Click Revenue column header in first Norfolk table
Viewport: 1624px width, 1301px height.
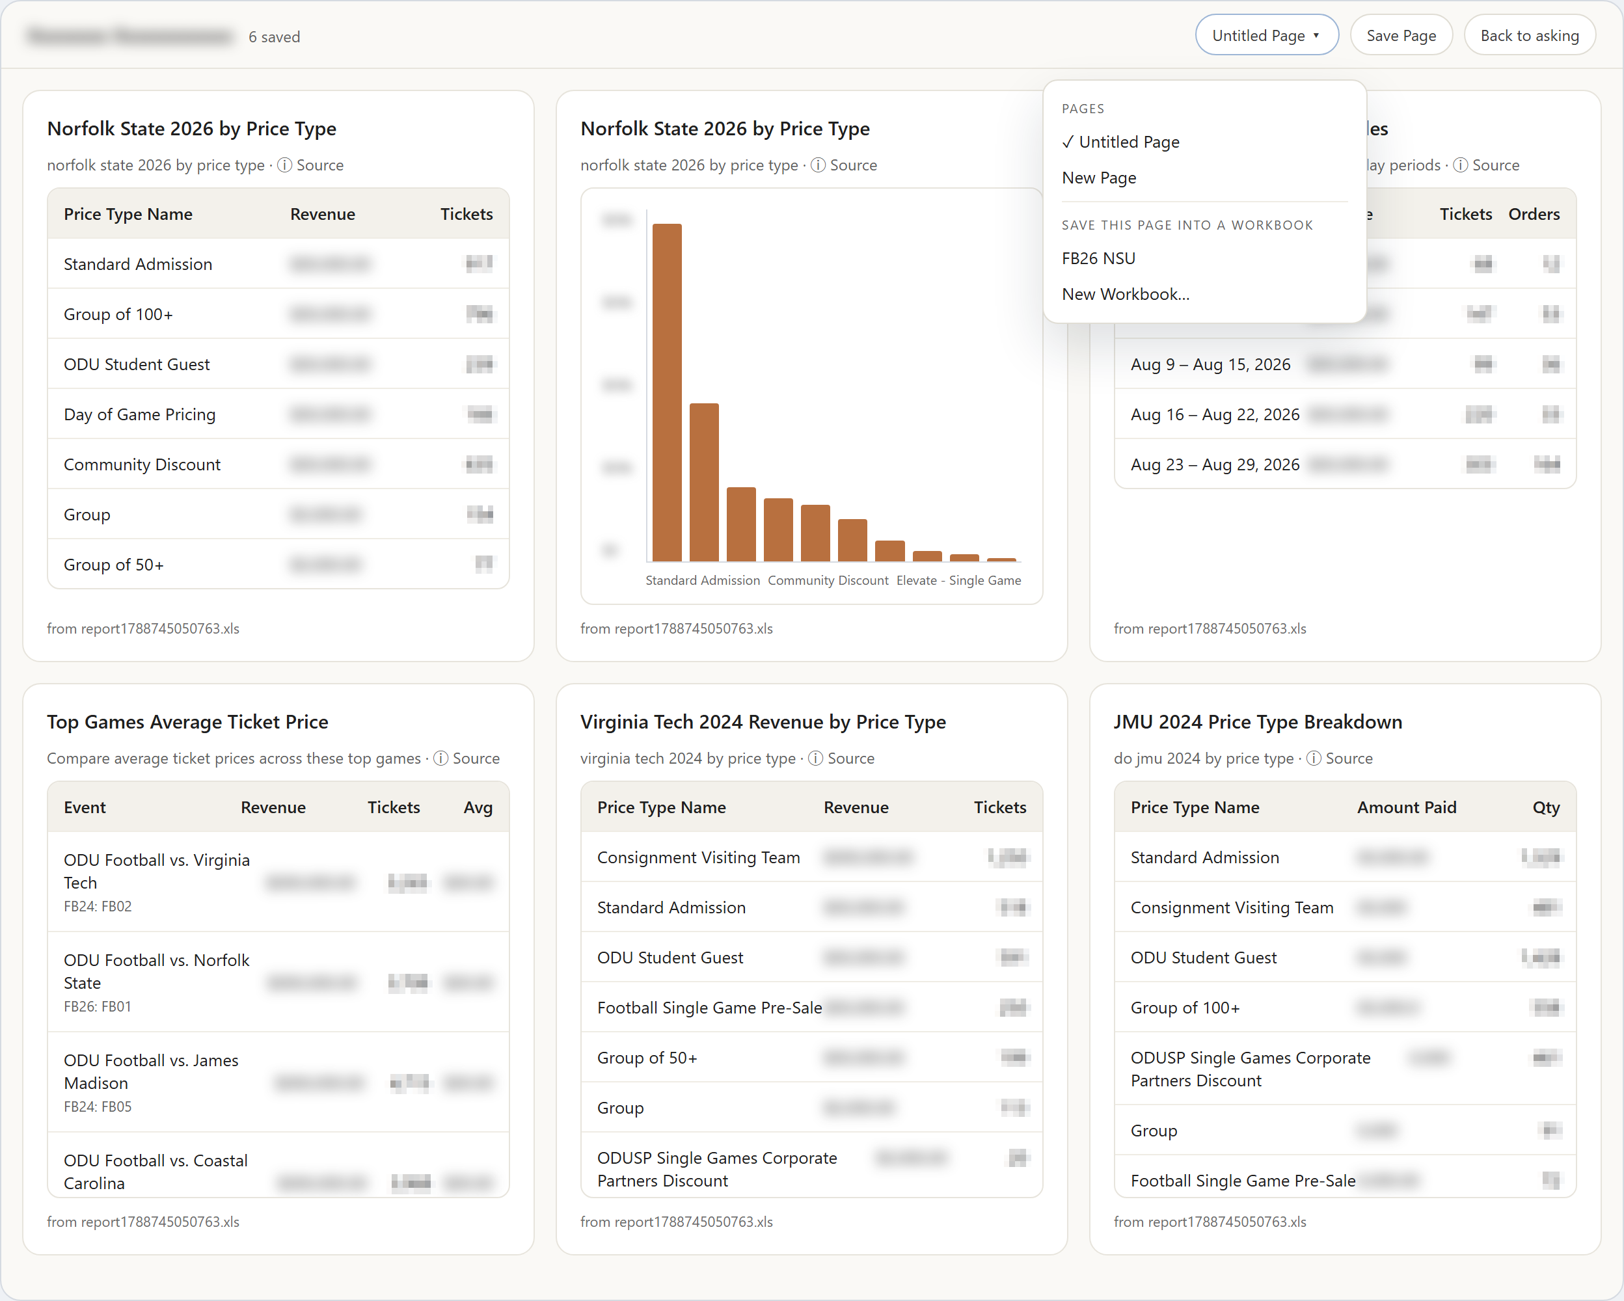pyautogui.click(x=322, y=215)
